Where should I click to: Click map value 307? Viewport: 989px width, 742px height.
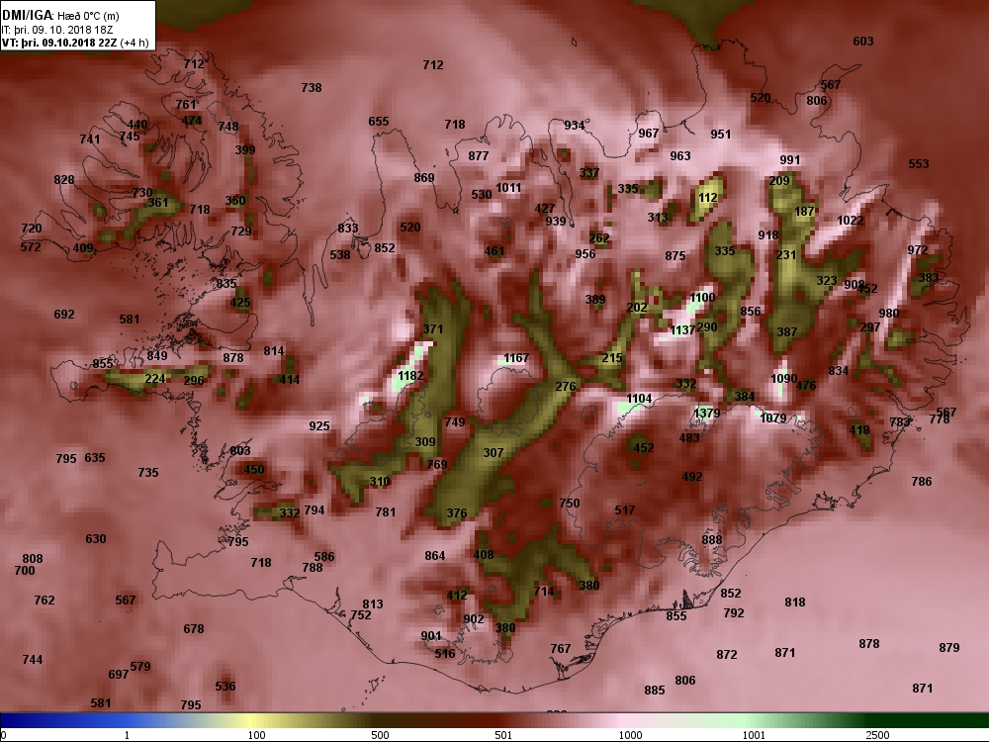point(494,452)
